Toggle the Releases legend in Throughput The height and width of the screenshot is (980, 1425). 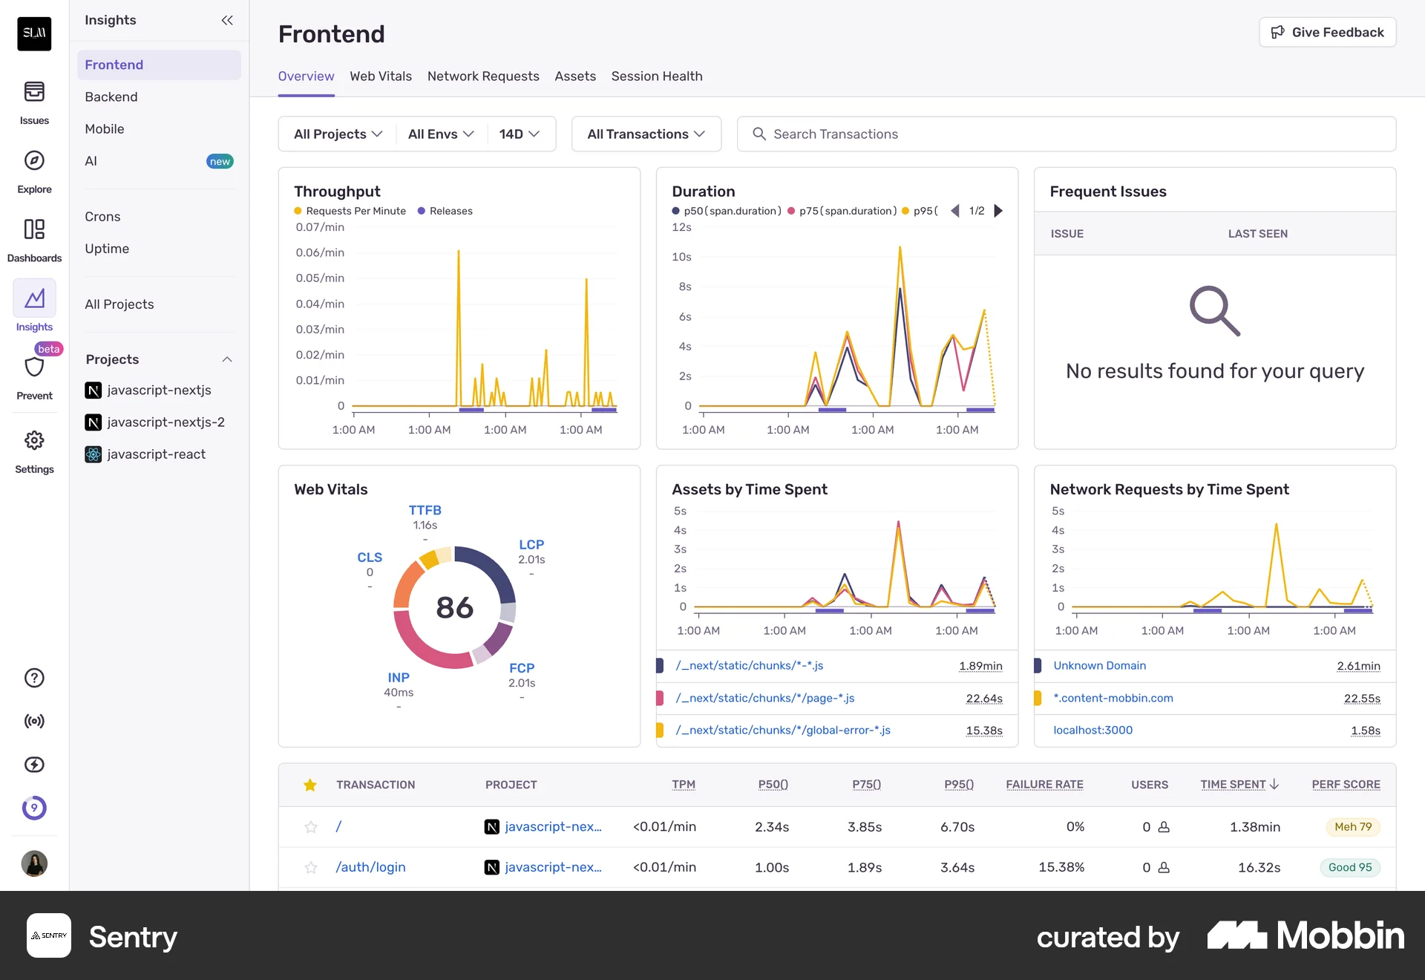445,211
